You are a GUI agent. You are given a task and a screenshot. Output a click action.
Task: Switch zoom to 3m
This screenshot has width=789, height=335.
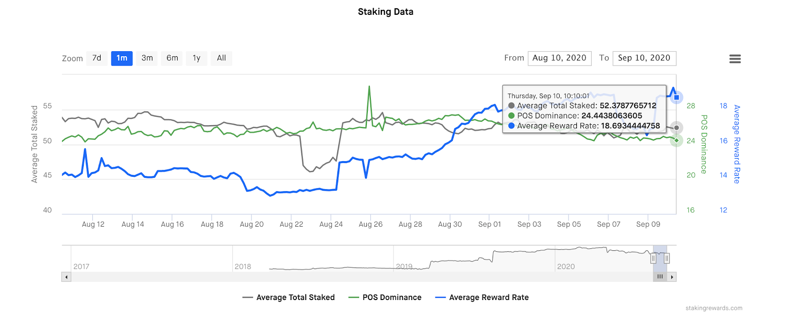(x=147, y=58)
